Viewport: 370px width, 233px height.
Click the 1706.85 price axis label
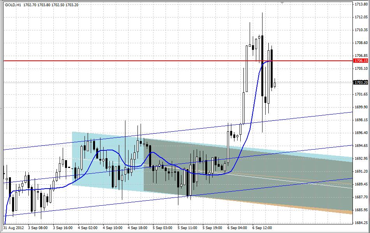[361, 55]
